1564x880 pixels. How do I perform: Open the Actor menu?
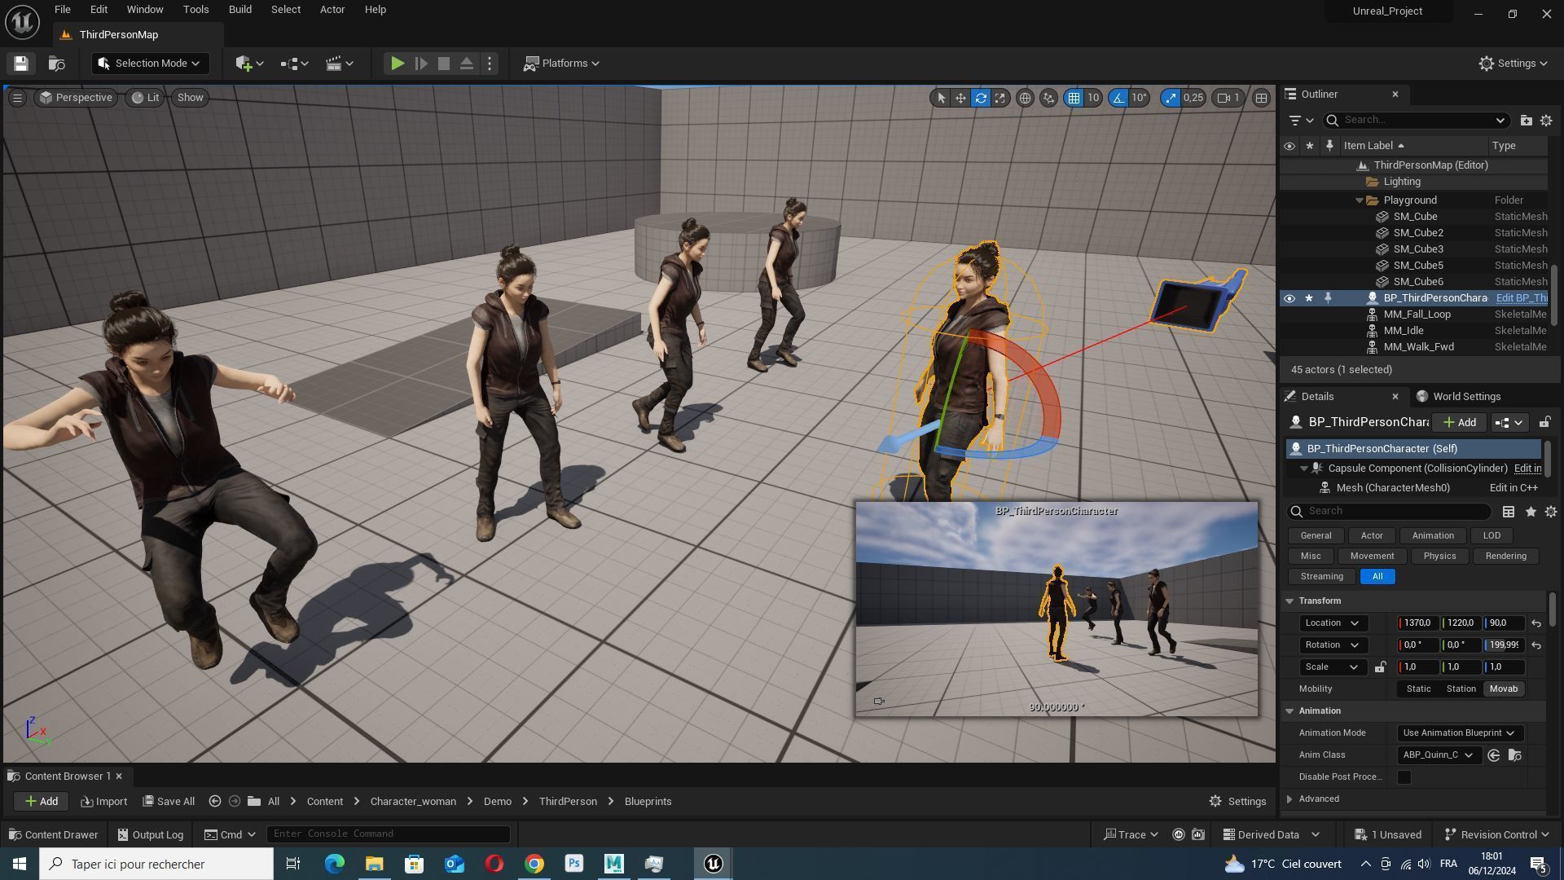click(332, 10)
